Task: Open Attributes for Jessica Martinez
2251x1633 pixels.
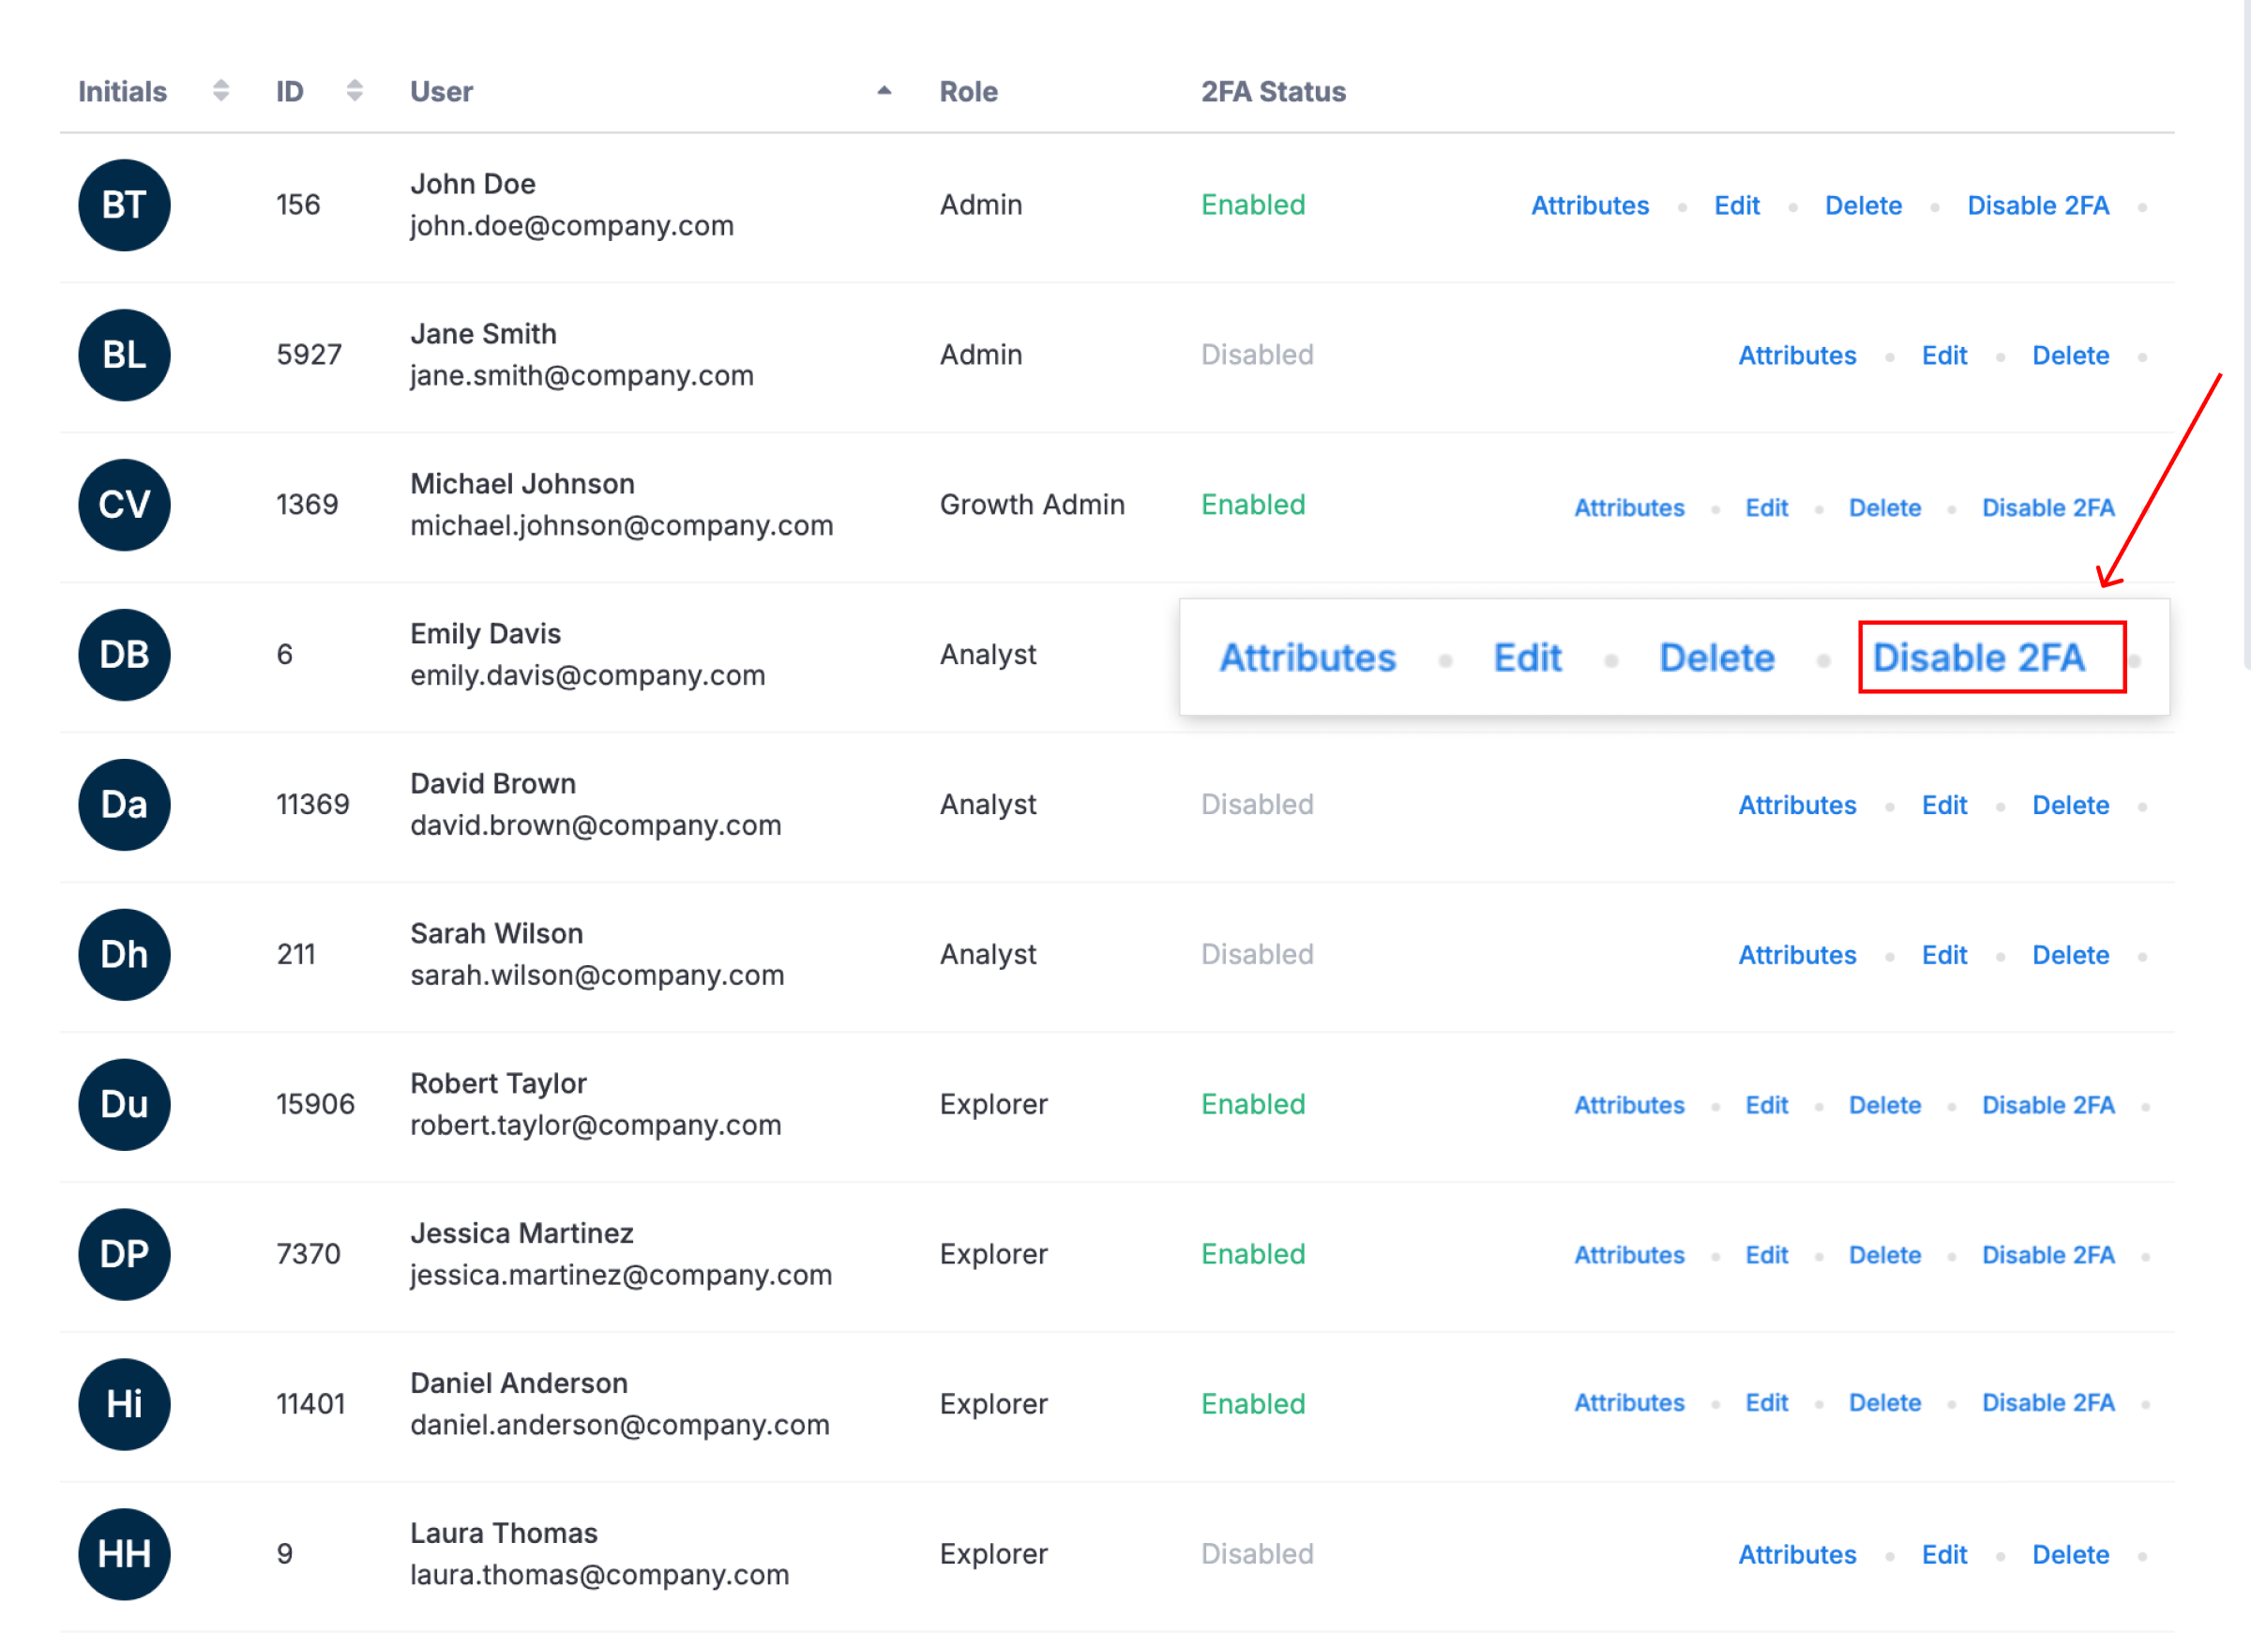Action: (x=1630, y=1256)
